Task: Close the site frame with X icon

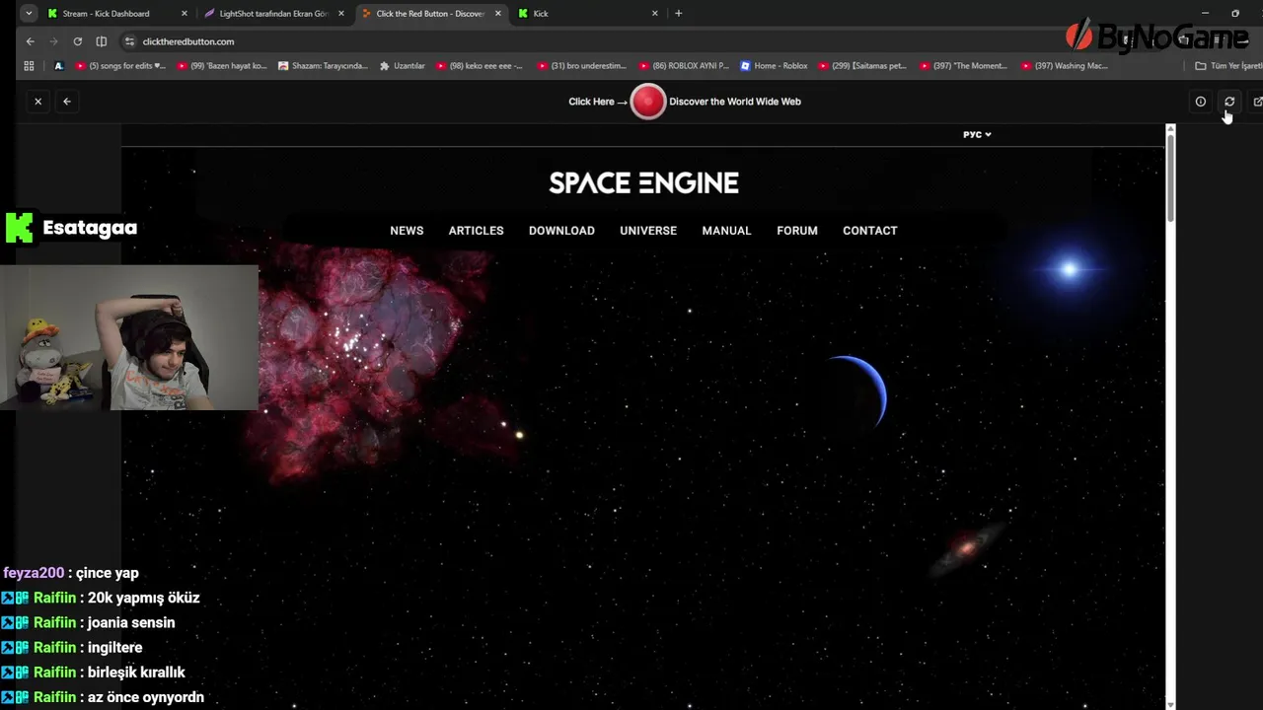Action: 38,102
